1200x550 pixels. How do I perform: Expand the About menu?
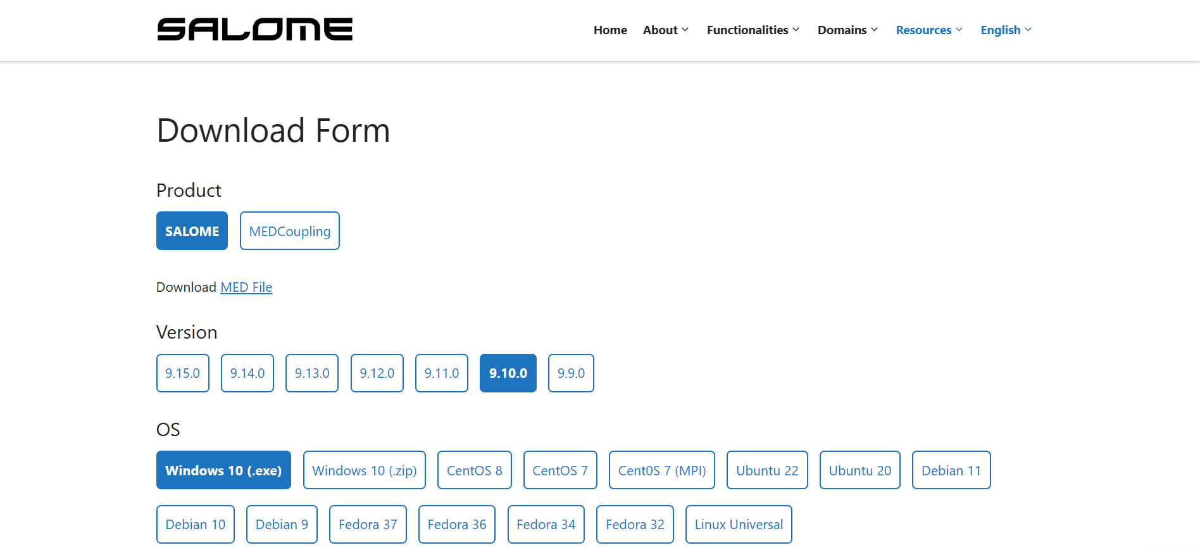pos(666,30)
